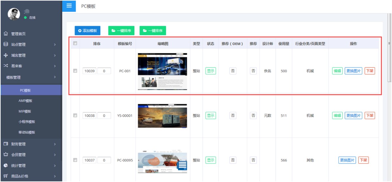The width and height of the screenshot is (392, 182).
Task: Click the shuffle icon beside 易来客
Action: coord(6,66)
